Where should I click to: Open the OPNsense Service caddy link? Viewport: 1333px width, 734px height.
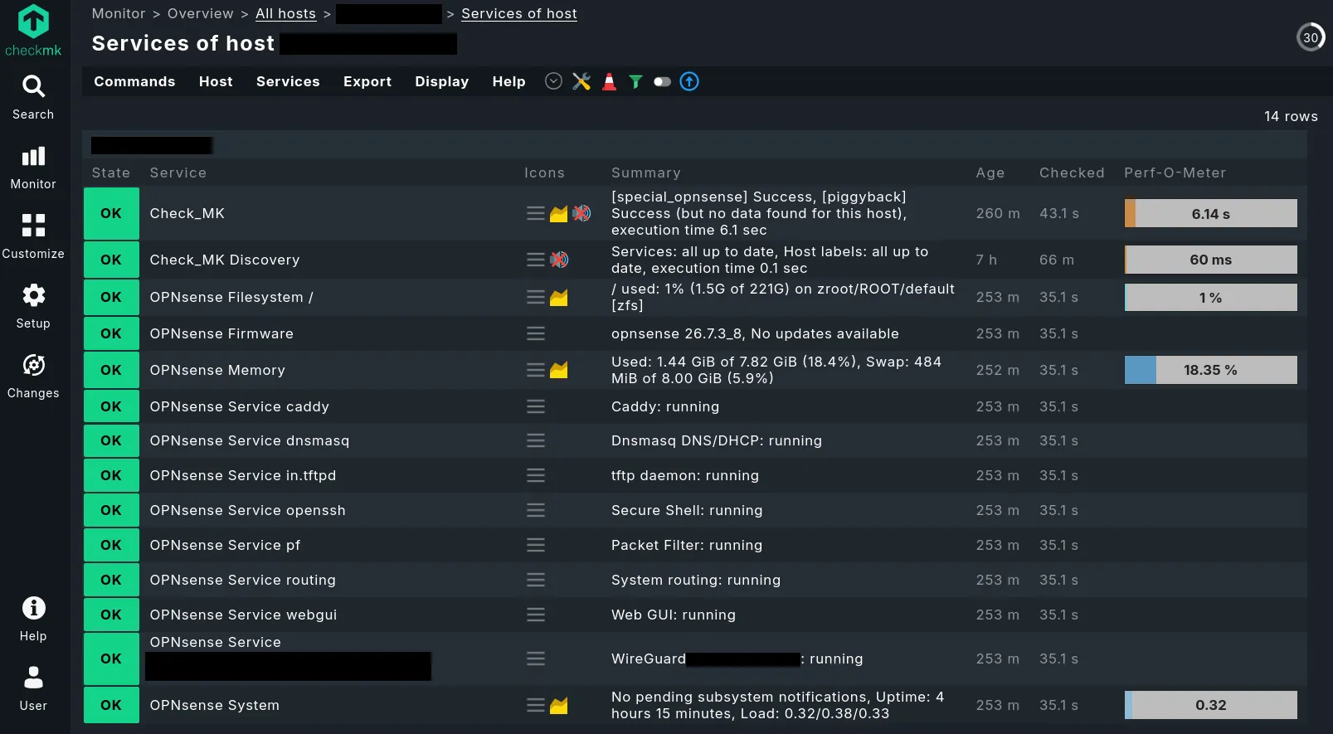(x=240, y=406)
